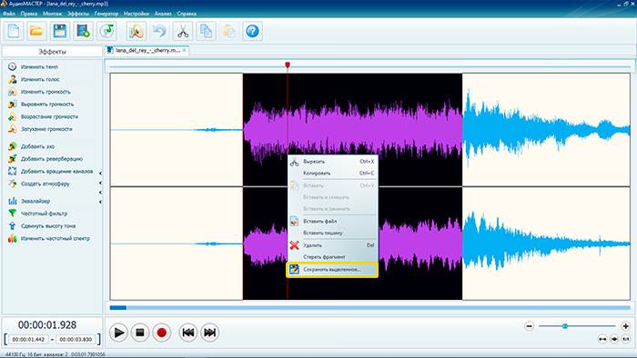637x358 pixels.
Task: Expand arrow beside Эквалайзер
Action: point(100,202)
